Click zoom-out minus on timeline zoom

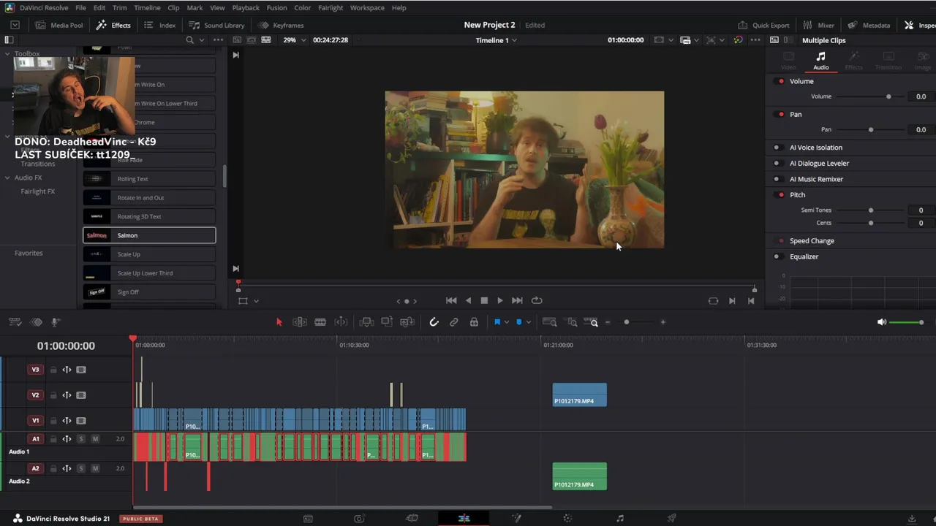[x=608, y=322]
